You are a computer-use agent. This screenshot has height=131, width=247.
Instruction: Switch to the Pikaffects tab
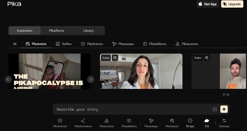coord(57,30)
